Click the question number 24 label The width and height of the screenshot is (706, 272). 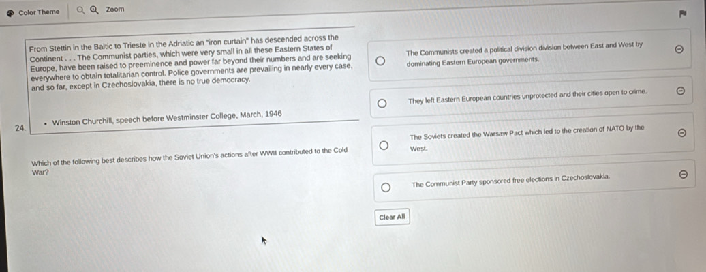point(19,128)
